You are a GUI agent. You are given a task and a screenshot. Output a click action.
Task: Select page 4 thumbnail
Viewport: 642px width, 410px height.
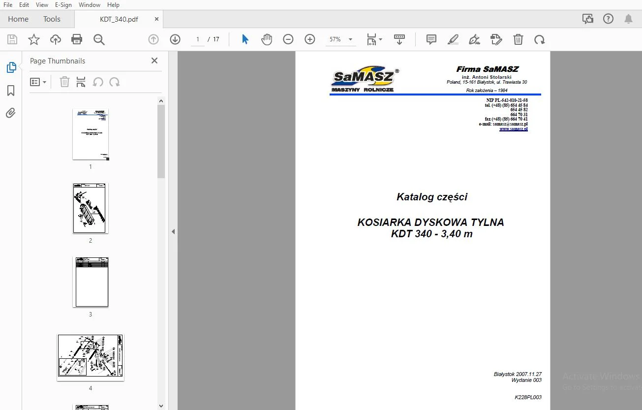[91, 357]
